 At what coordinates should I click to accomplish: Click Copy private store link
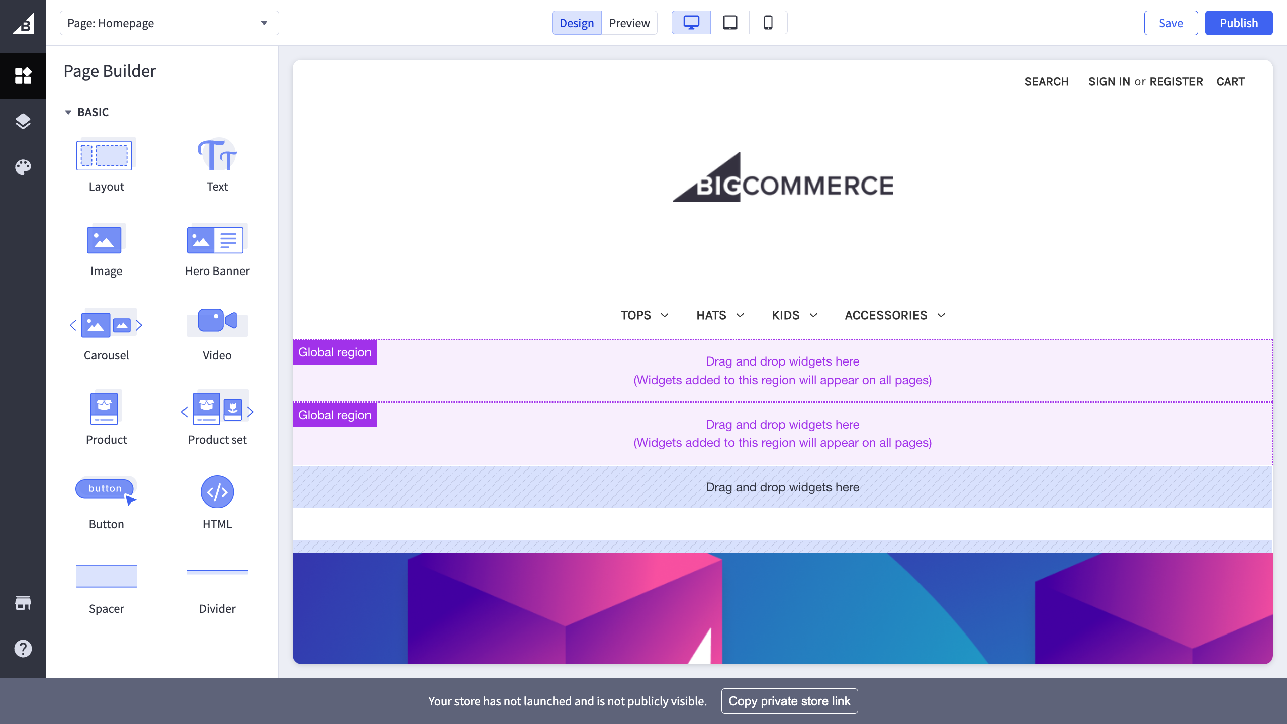pyautogui.click(x=789, y=701)
